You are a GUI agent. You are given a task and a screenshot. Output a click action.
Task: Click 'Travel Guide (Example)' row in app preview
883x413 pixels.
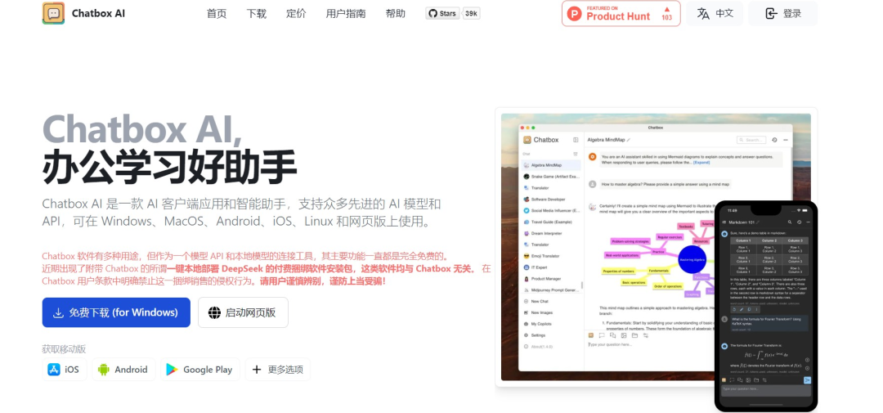point(550,222)
